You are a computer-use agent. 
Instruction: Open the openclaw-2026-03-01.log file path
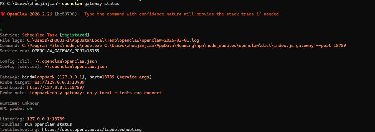[113, 40]
